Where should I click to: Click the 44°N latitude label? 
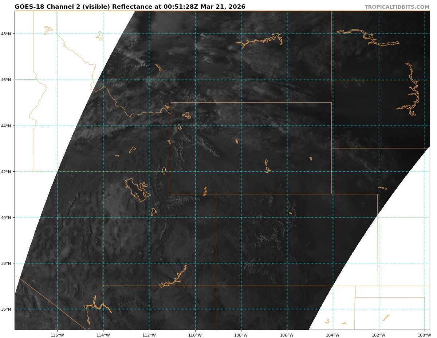[x=7, y=126]
